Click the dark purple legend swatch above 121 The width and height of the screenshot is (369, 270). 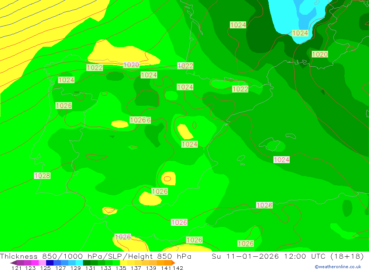[x=20, y=263]
